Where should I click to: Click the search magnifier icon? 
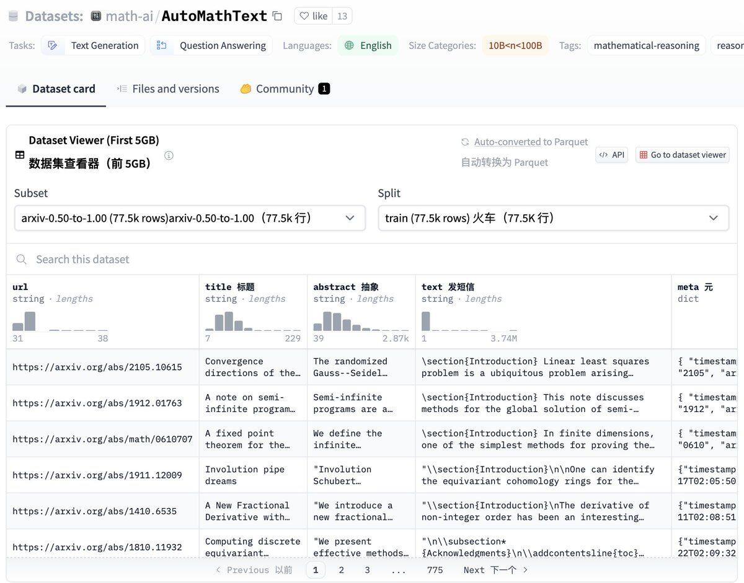(x=22, y=260)
